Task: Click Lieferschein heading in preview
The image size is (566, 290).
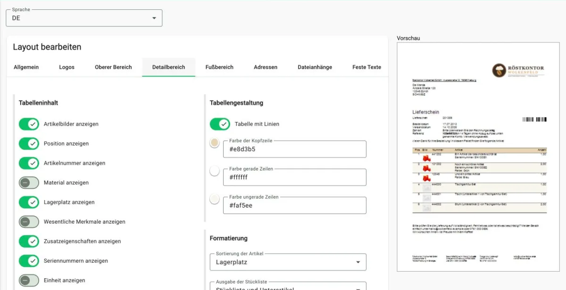Action: (x=426, y=112)
